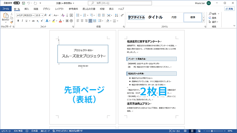Viewport: 237px width, 133px height.
Task: Align text right
Action: click(86, 21)
